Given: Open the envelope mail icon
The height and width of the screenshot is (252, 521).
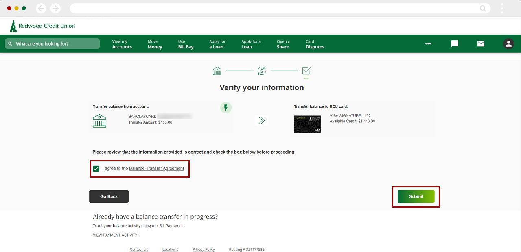Looking at the screenshot, I should point(481,44).
